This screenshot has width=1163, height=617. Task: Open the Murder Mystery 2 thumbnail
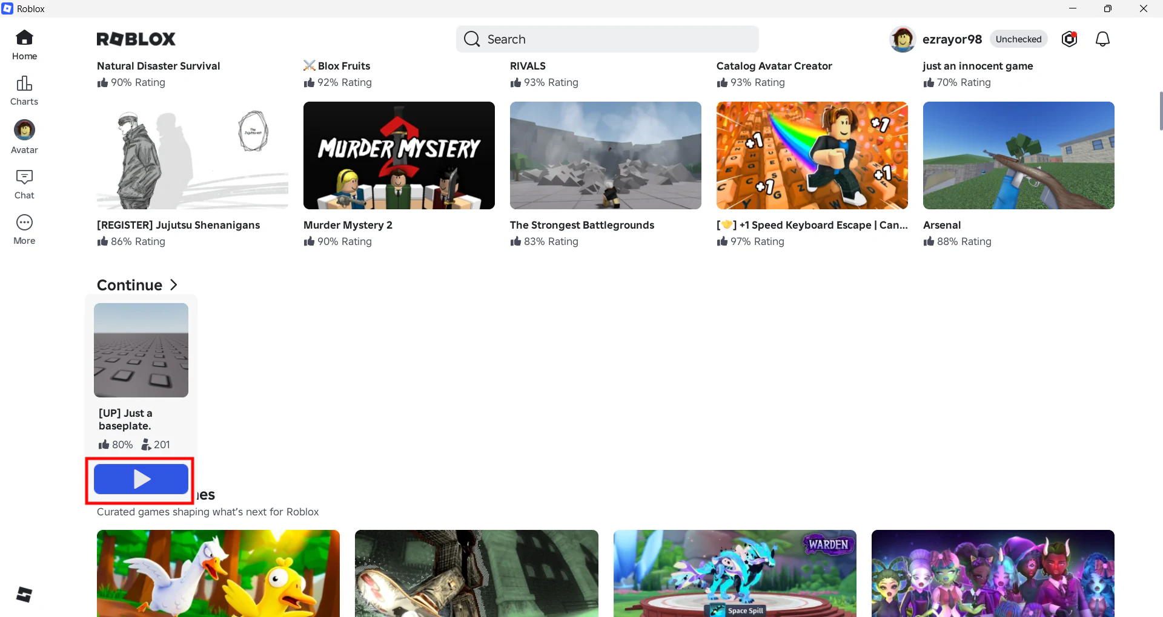click(399, 155)
